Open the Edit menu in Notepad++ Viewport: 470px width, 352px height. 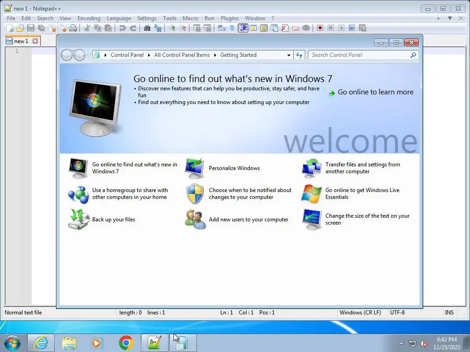[x=26, y=18]
